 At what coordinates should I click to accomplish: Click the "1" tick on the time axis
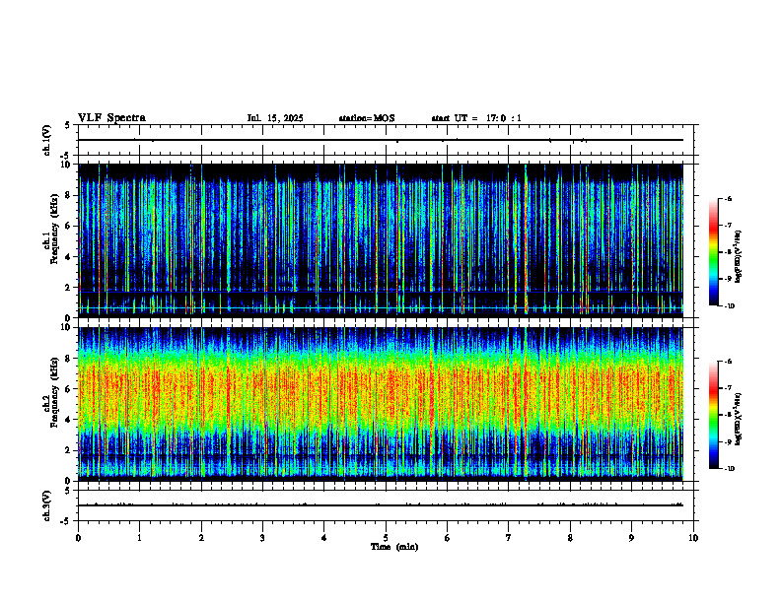tap(139, 538)
